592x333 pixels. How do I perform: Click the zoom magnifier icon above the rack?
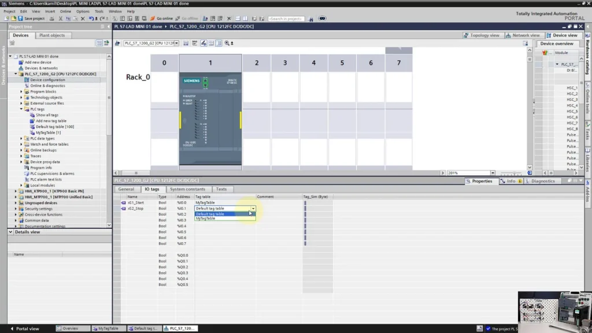227,43
